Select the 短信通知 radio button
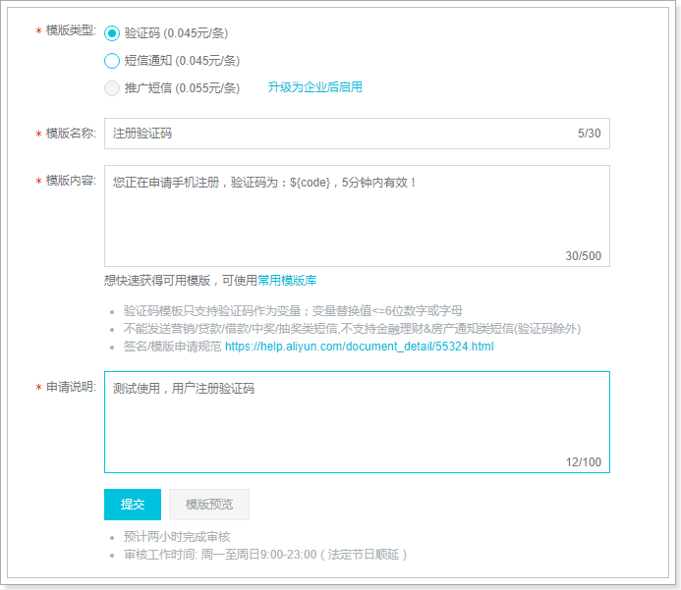 [x=112, y=61]
